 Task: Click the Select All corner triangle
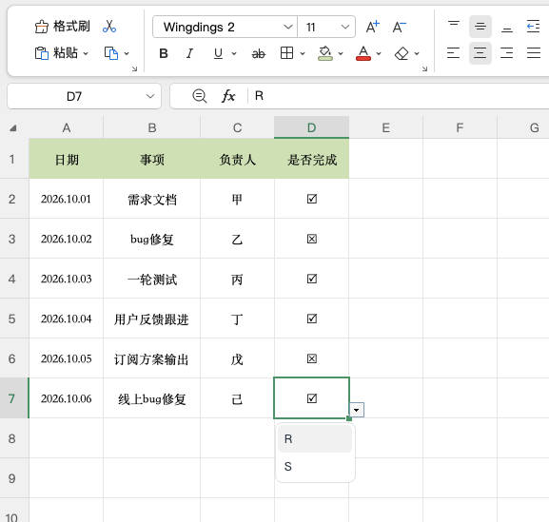coord(13,128)
